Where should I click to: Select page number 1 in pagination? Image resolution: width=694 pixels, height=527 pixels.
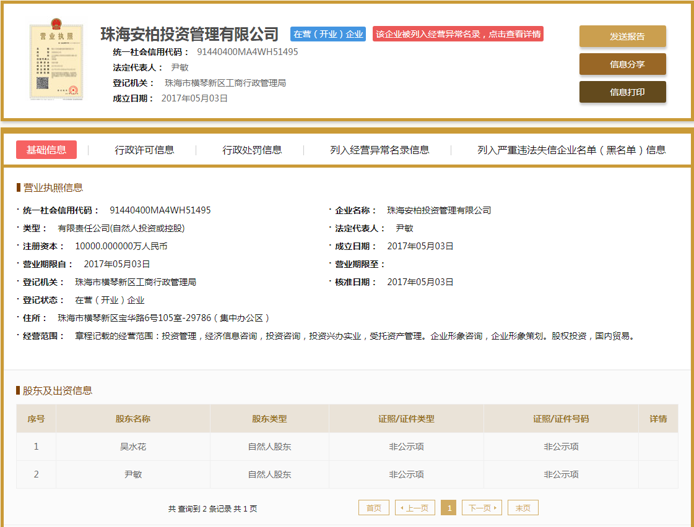pos(449,508)
